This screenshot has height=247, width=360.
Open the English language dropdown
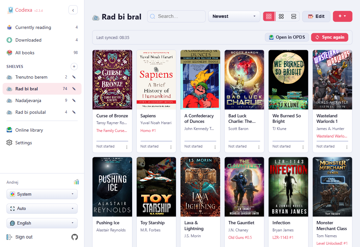pos(42,223)
